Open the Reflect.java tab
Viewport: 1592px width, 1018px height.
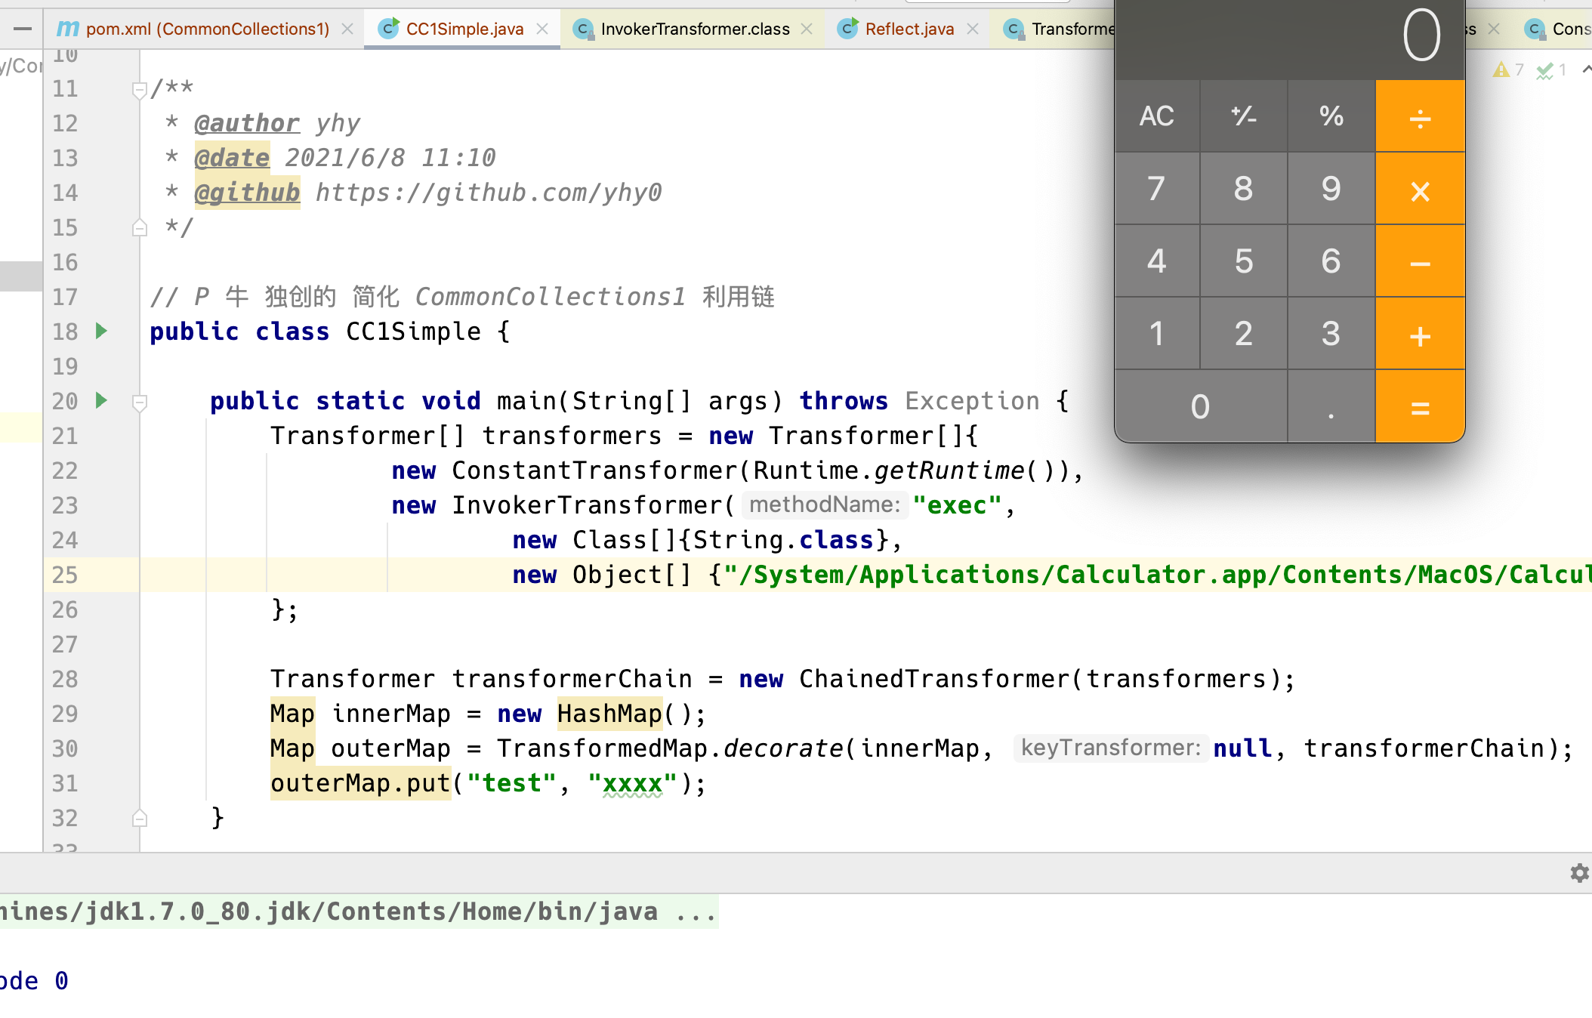(x=909, y=29)
